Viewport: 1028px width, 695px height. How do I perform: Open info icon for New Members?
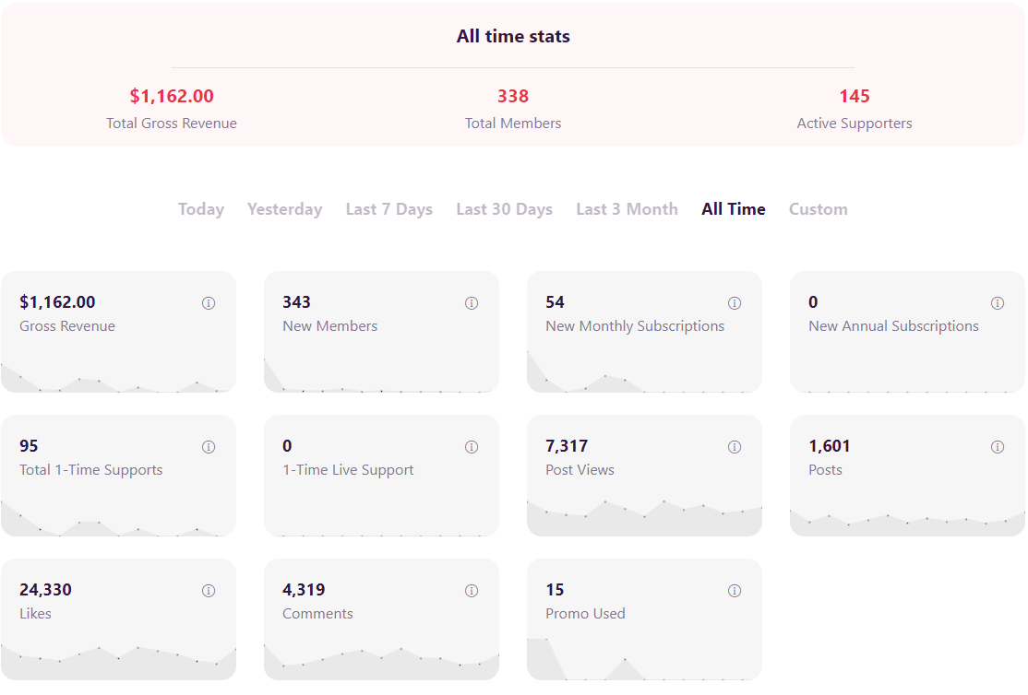point(472,303)
